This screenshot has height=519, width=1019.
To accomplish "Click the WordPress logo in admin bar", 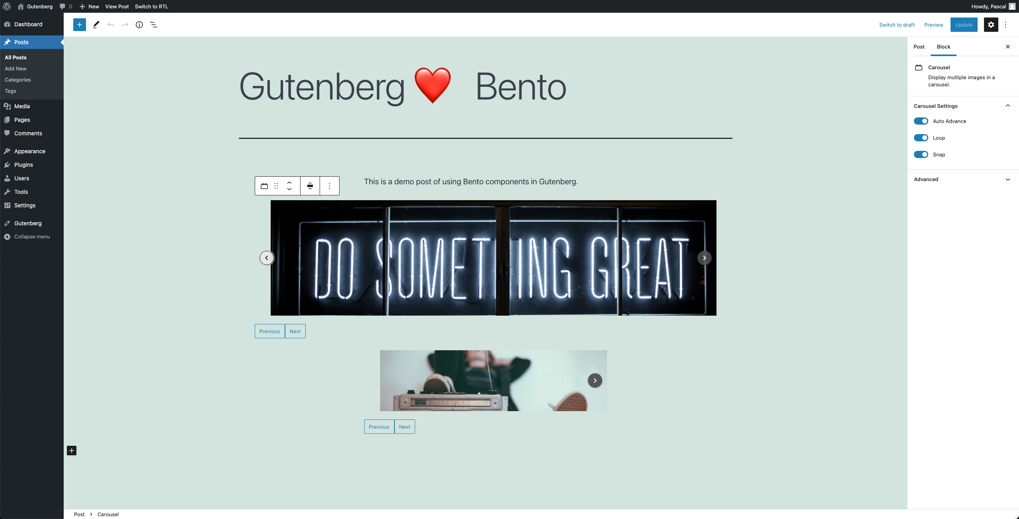I will [x=7, y=6].
